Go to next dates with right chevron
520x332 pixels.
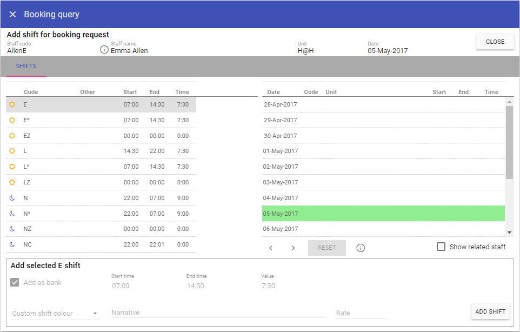click(x=293, y=248)
